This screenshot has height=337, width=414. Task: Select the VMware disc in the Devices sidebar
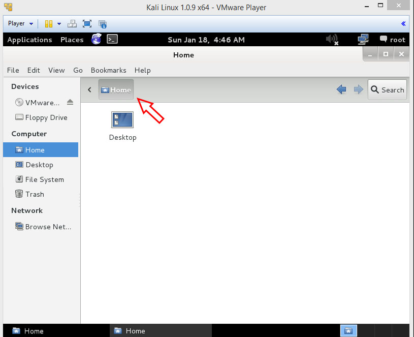[38, 103]
